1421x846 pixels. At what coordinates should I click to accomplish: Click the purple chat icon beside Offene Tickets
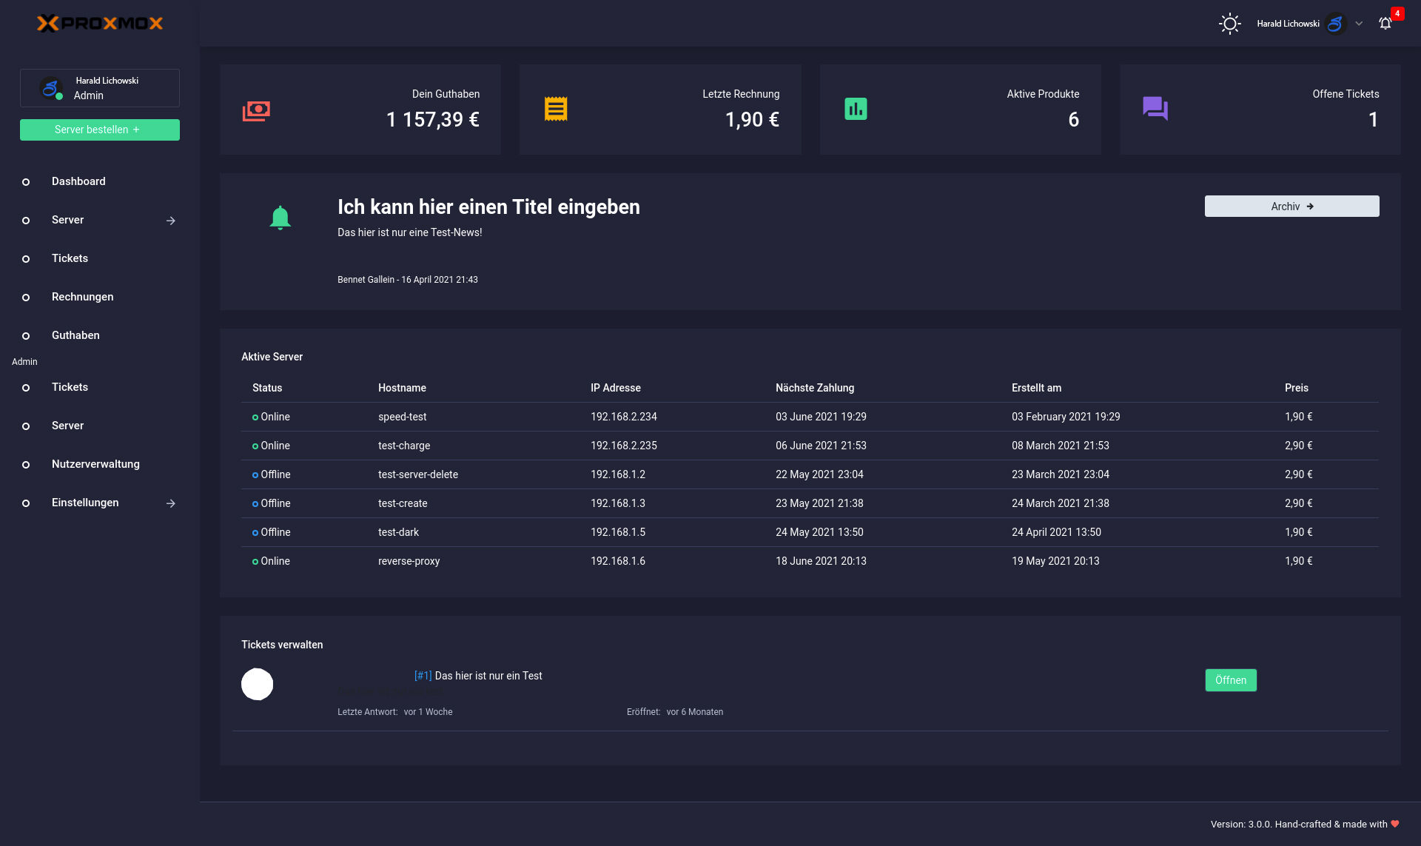[1155, 109]
